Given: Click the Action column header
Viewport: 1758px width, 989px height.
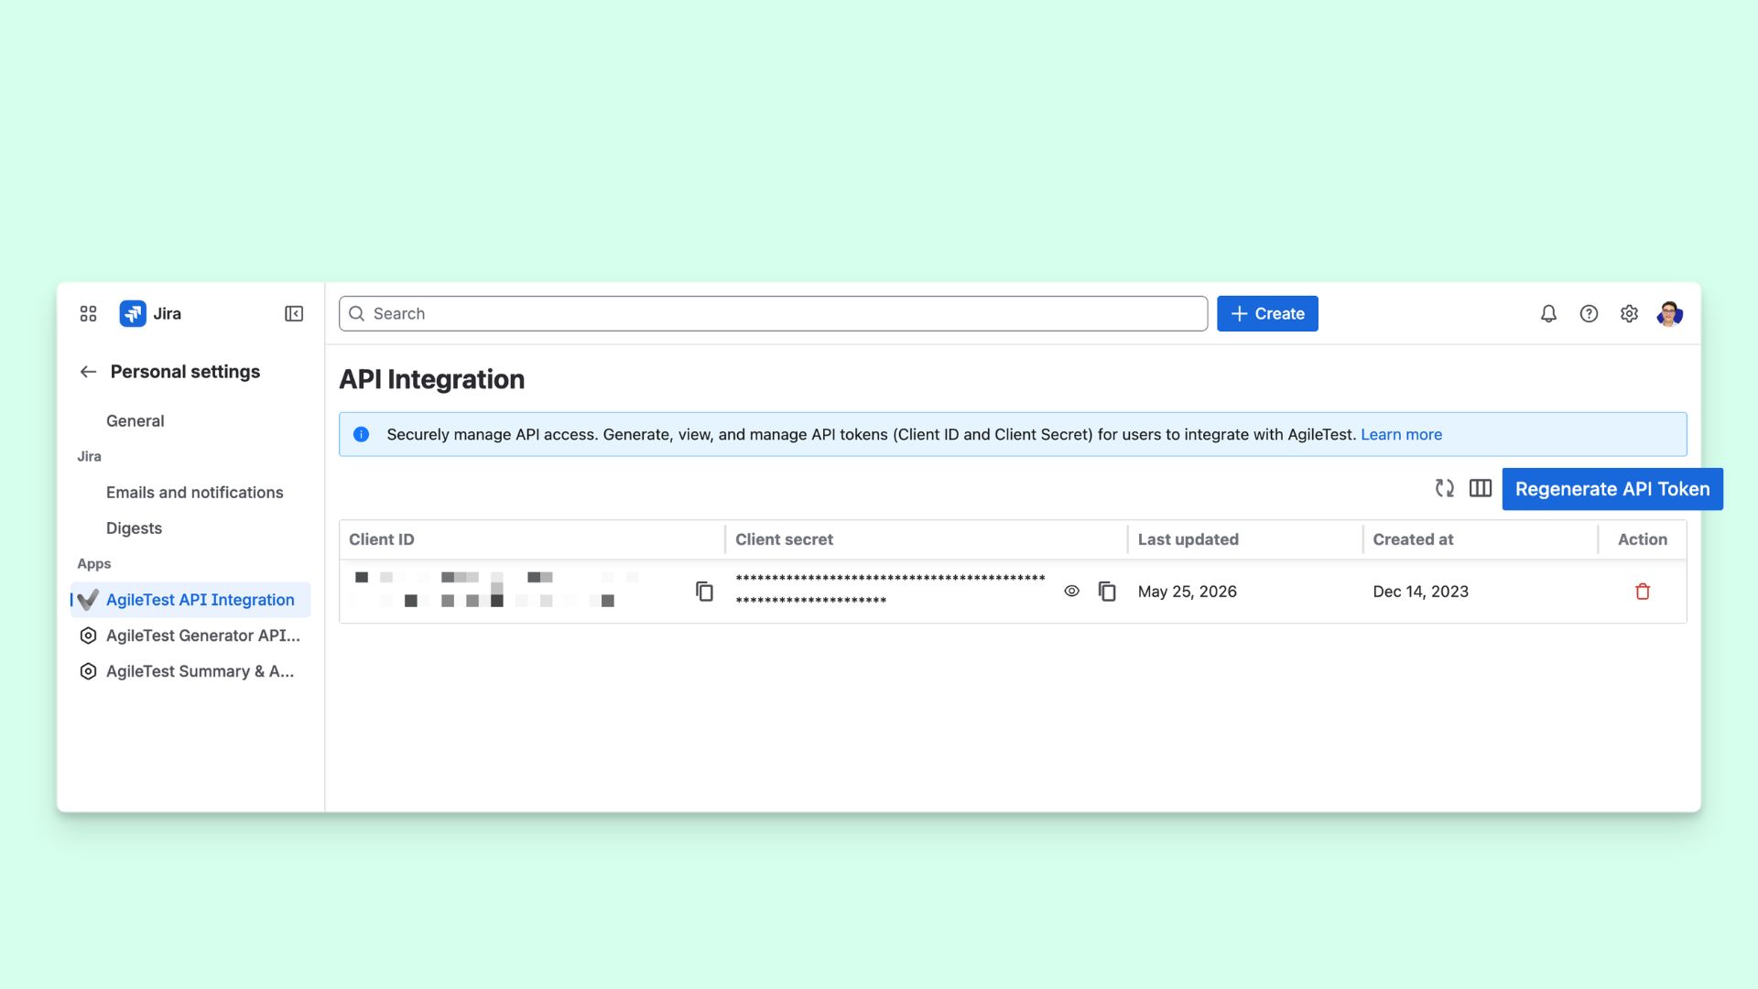Looking at the screenshot, I should coord(1643,539).
